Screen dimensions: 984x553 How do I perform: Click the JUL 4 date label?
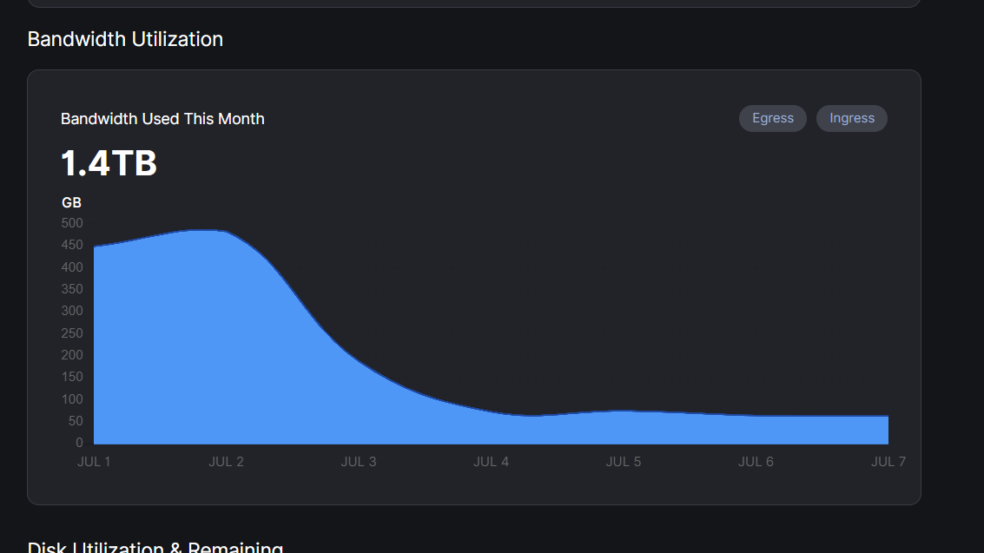click(x=491, y=462)
